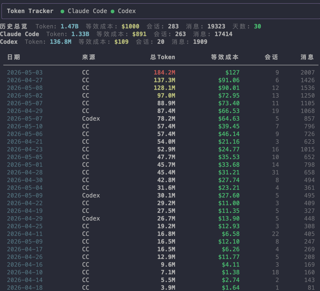Screen dimensions: 320x291
Task: Click the date 2026-04-25
Action: click(x=25, y=226)
